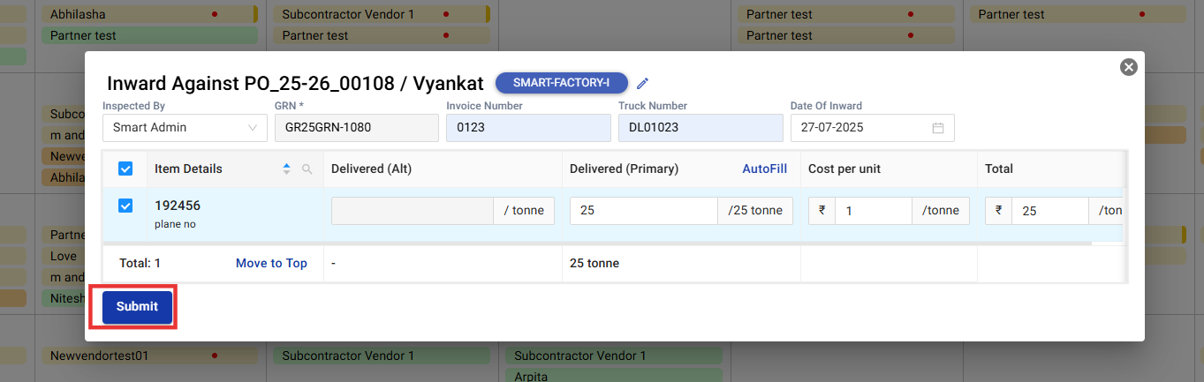The height and width of the screenshot is (382, 1204).
Task: Click the SMART-FACTORY-I badge
Action: (x=561, y=83)
